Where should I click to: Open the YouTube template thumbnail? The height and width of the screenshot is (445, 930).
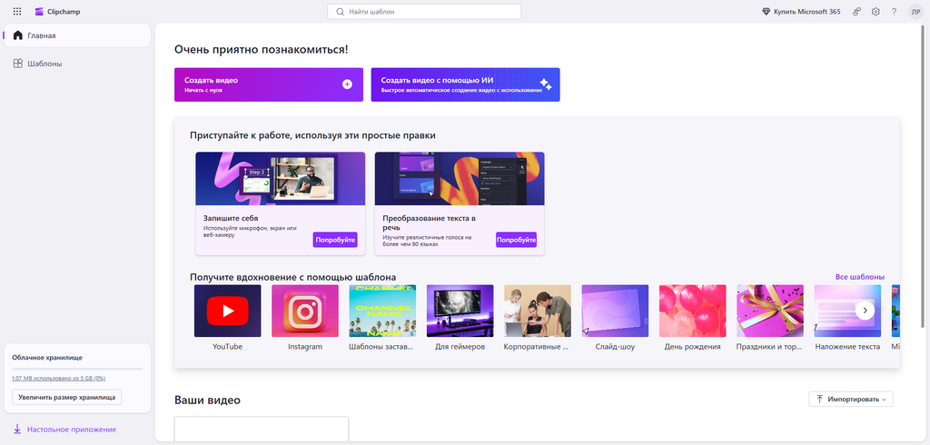[x=228, y=311]
